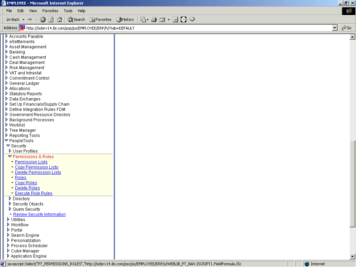Expand the General Ledger tree node
This screenshot has height=267, width=356.
(x=7, y=83)
